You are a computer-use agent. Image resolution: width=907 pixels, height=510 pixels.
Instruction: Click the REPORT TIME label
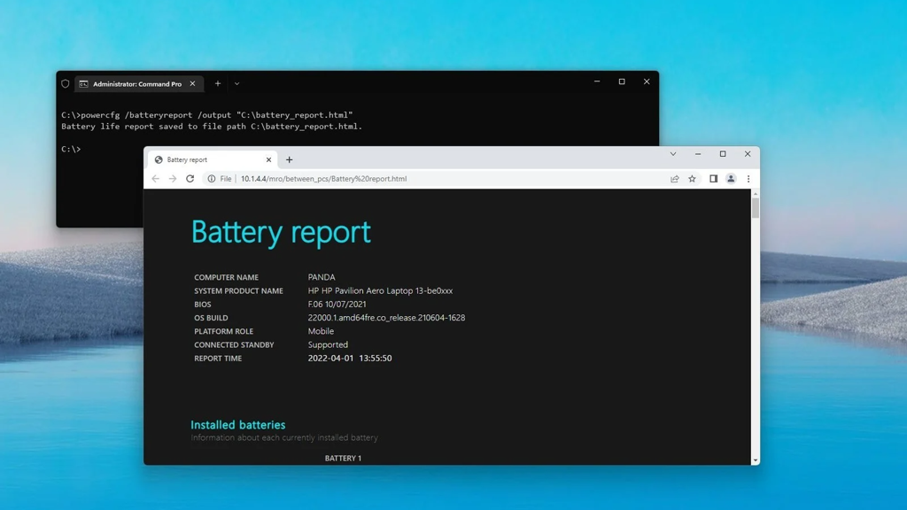pyautogui.click(x=218, y=359)
